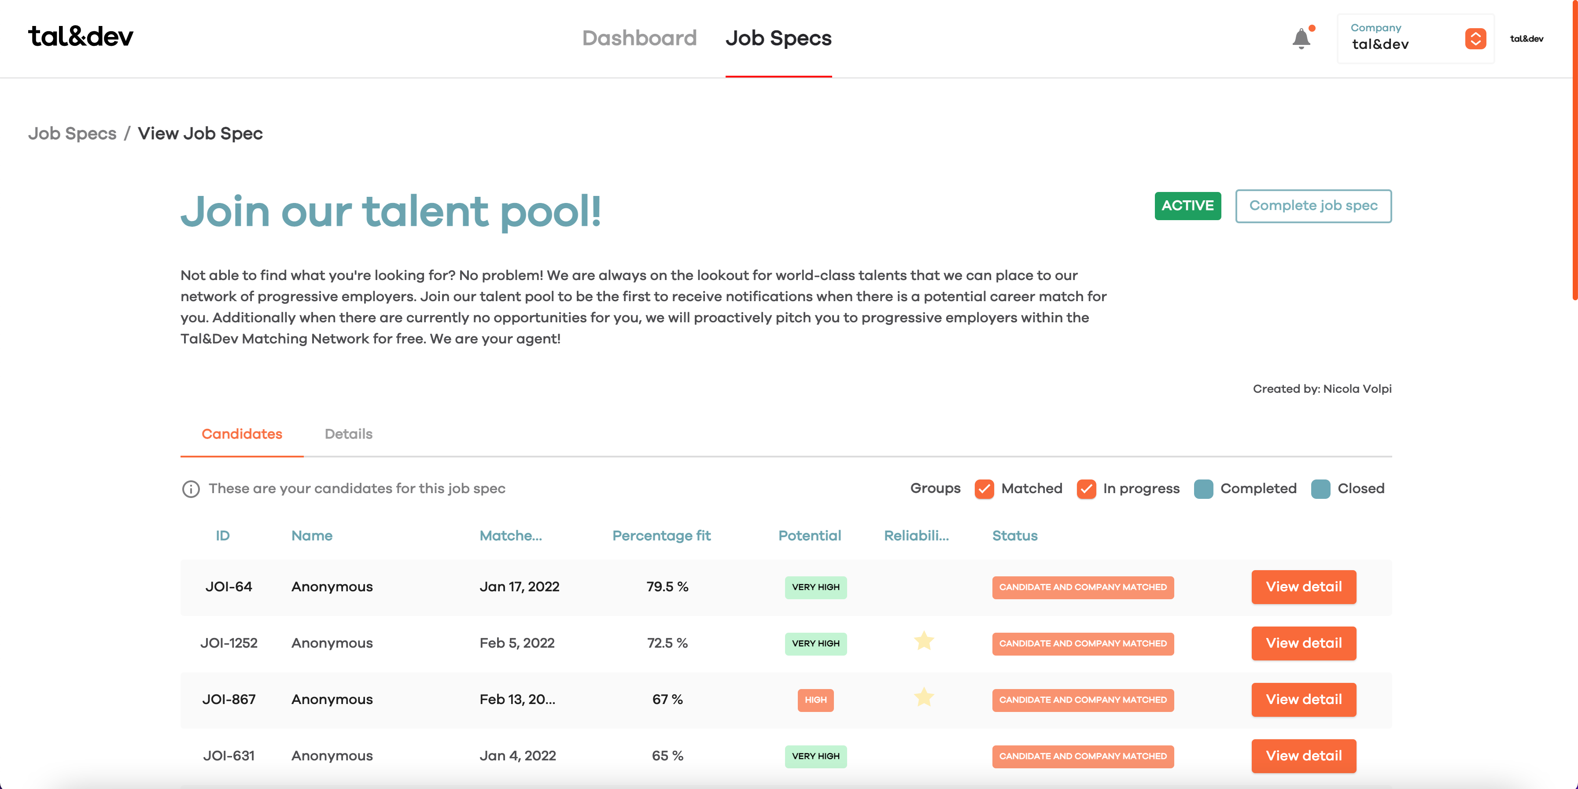Viewport: 1578px width, 789px height.
Task: Click the VERY HIGH badge for JOI-64
Action: click(815, 587)
